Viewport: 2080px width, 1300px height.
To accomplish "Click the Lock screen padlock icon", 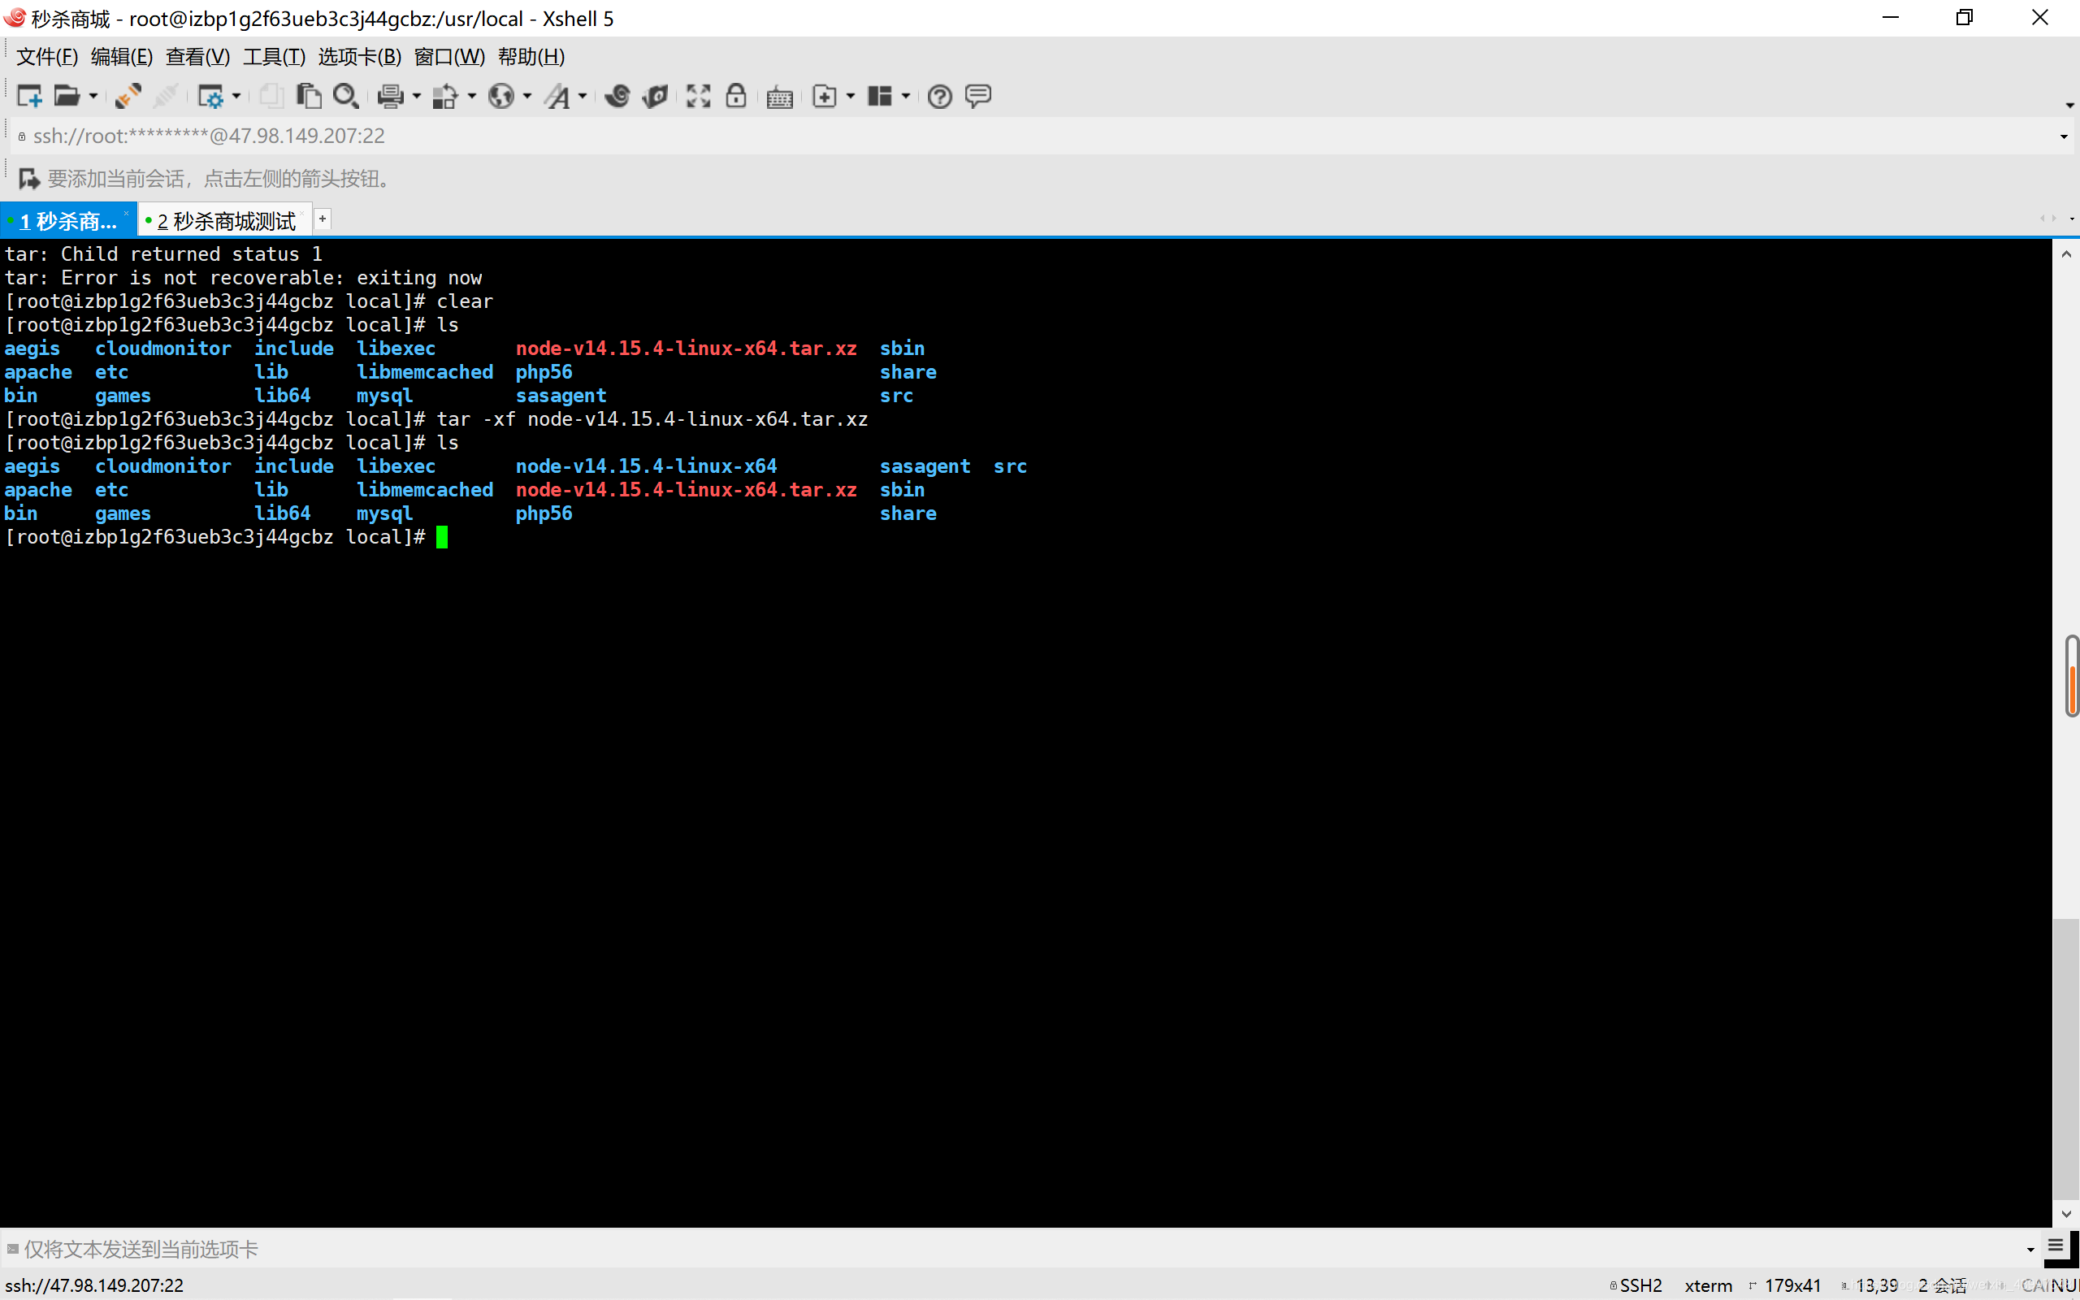I will [x=736, y=95].
